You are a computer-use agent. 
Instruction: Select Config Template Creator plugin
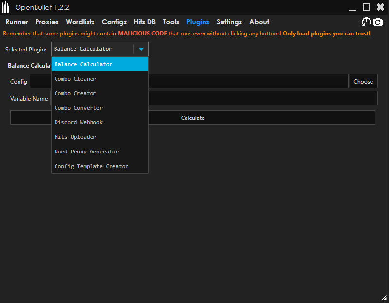pyautogui.click(x=99, y=166)
